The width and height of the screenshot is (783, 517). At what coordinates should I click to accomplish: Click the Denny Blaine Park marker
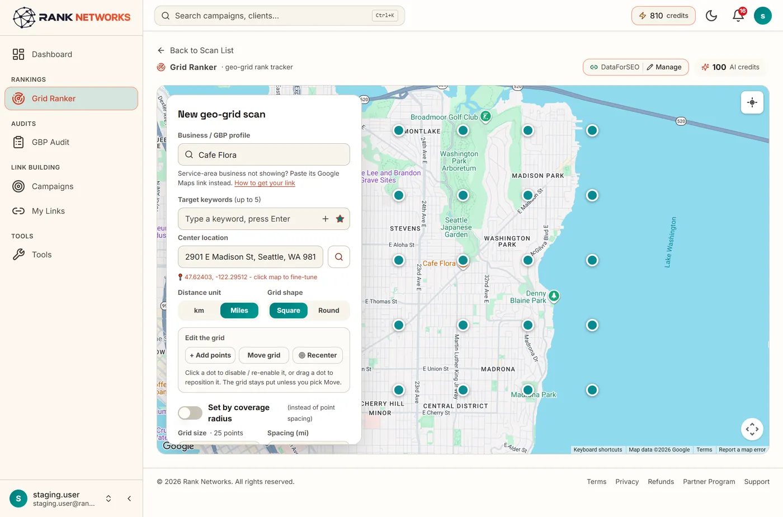(554, 296)
